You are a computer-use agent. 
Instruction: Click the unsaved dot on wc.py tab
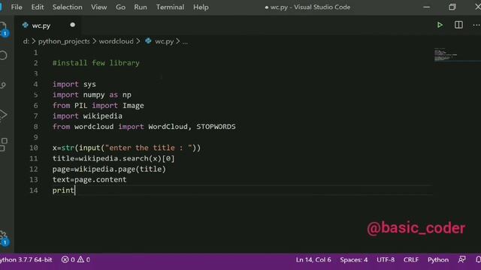pyautogui.click(x=72, y=25)
